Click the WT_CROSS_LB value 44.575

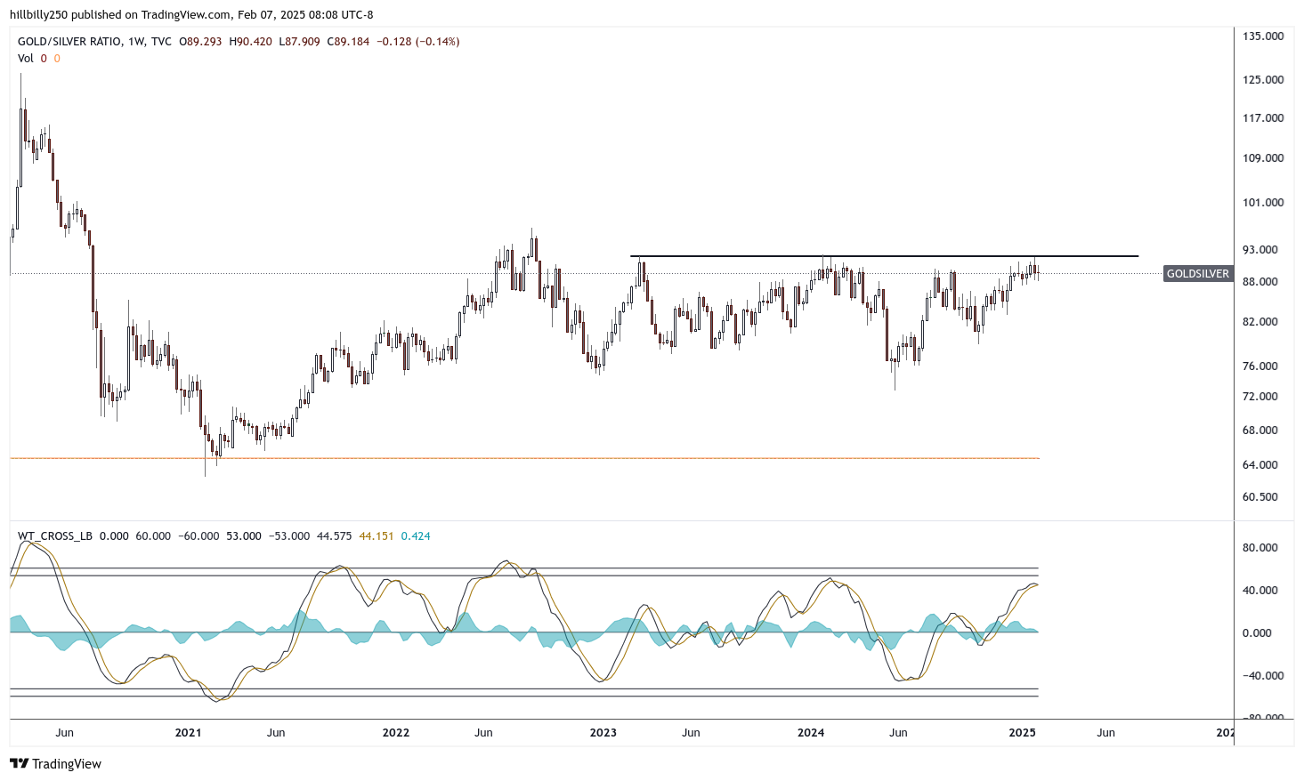(334, 536)
